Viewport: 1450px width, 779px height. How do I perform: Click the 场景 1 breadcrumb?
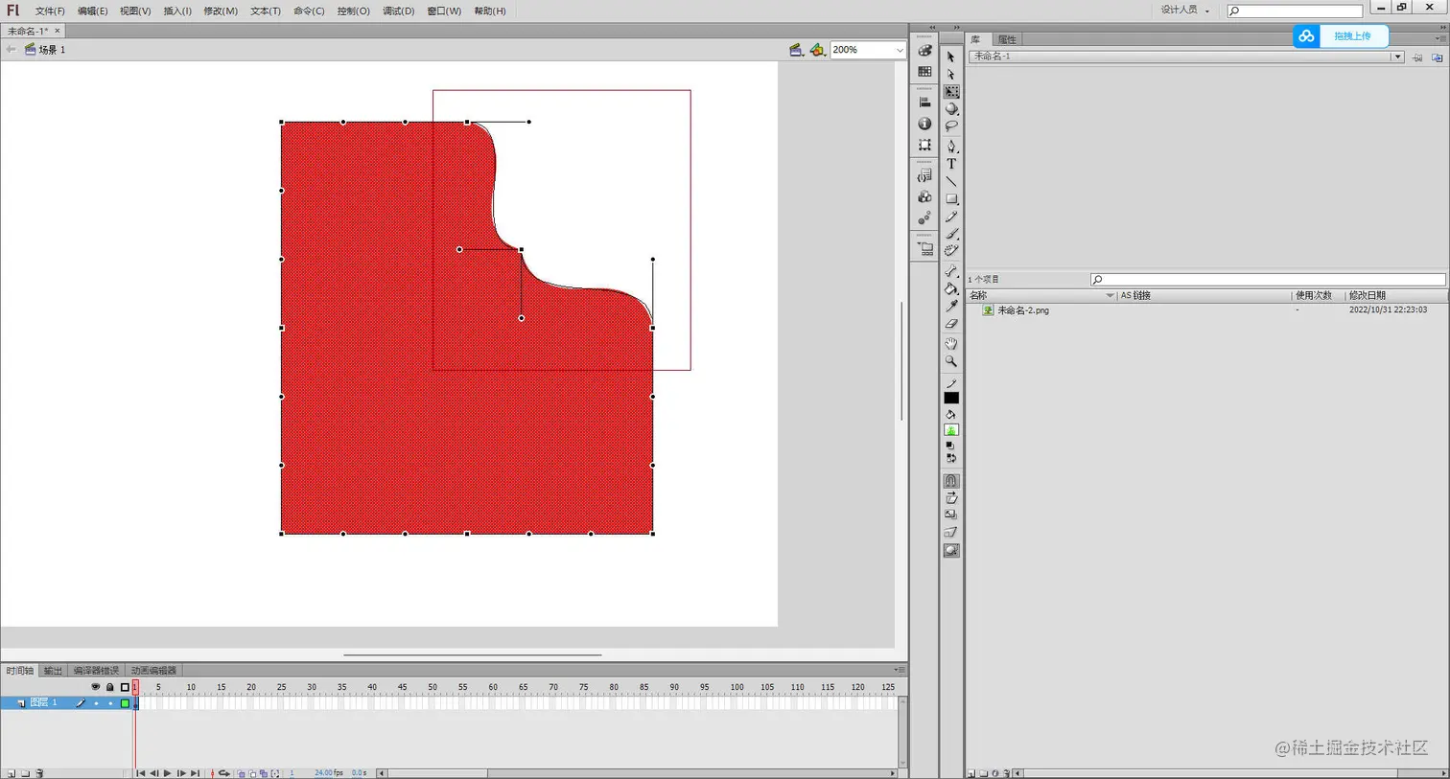pos(48,49)
